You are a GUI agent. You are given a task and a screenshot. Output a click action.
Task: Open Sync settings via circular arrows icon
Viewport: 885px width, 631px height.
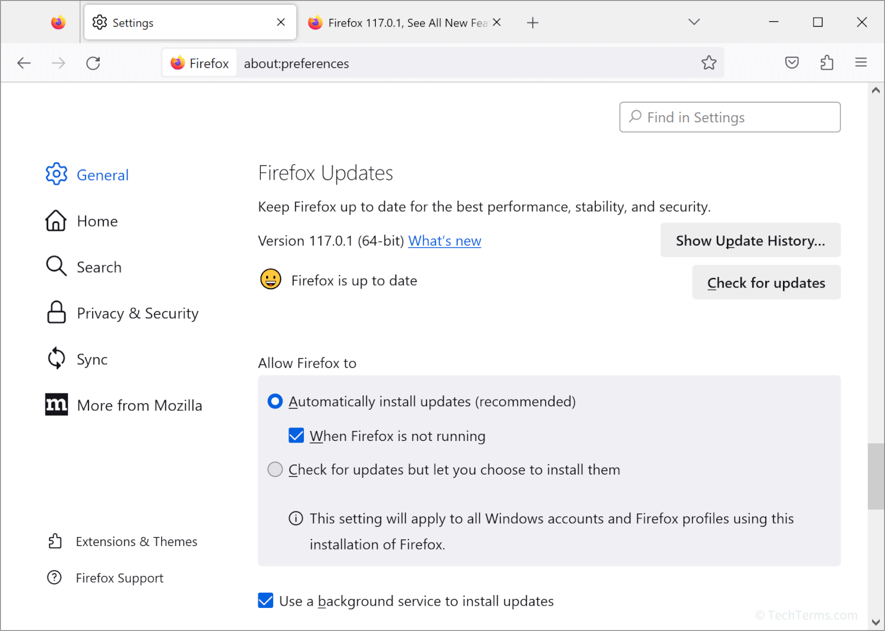point(55,358)
